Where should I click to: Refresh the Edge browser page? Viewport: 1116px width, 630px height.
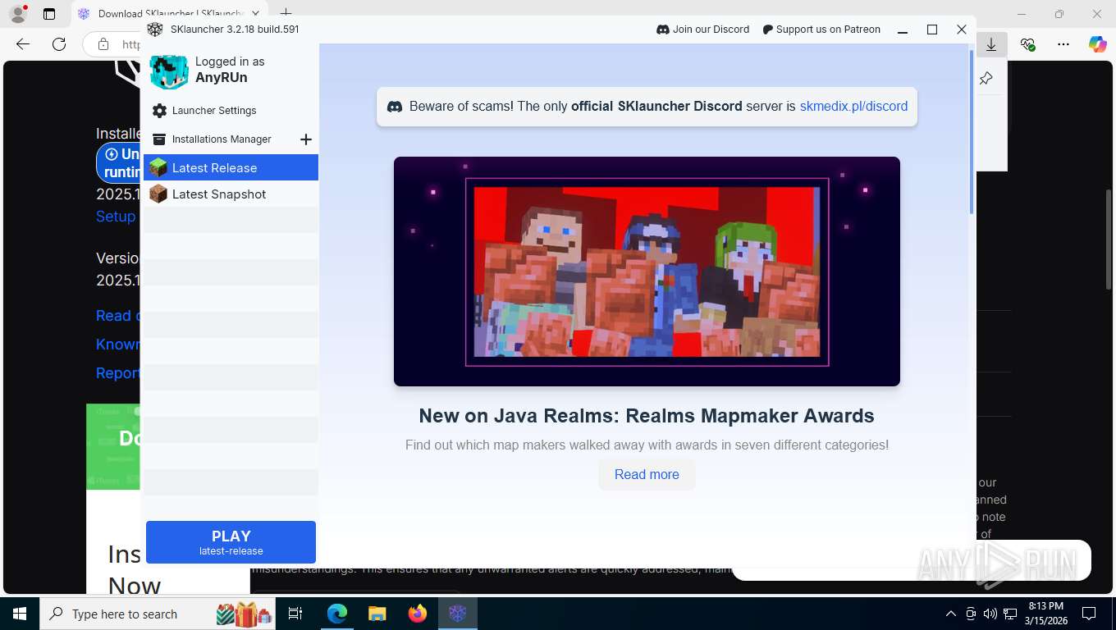tap(59, 44)
